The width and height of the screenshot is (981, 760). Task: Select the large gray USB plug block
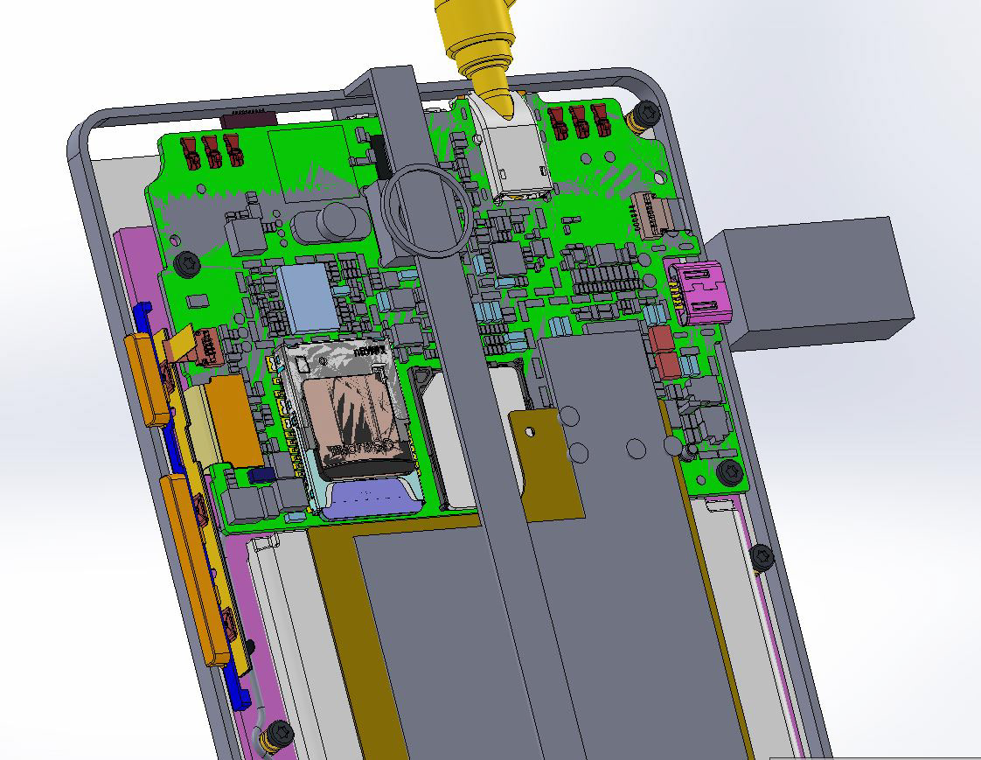pos(819,283)
